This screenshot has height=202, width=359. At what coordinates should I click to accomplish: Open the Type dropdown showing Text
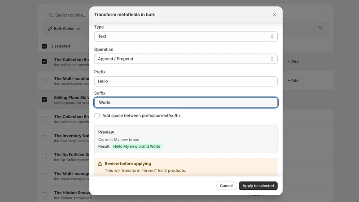tap(186, 36)
